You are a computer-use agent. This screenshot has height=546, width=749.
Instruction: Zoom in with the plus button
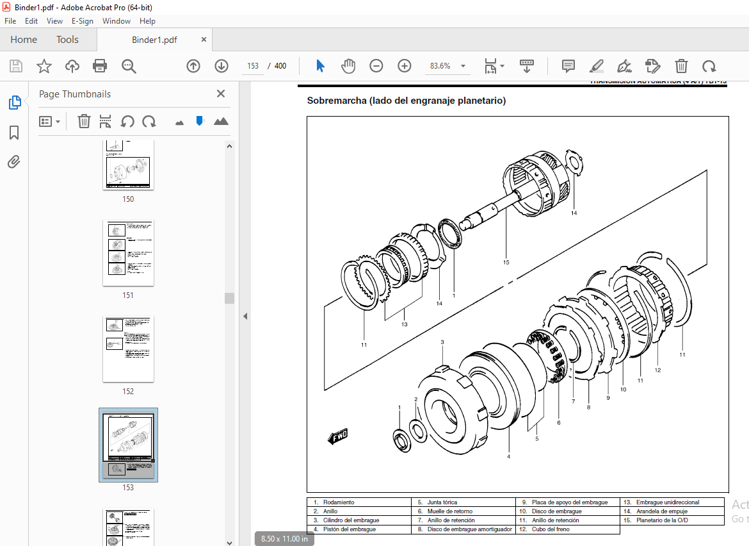[x=405, y=66]
